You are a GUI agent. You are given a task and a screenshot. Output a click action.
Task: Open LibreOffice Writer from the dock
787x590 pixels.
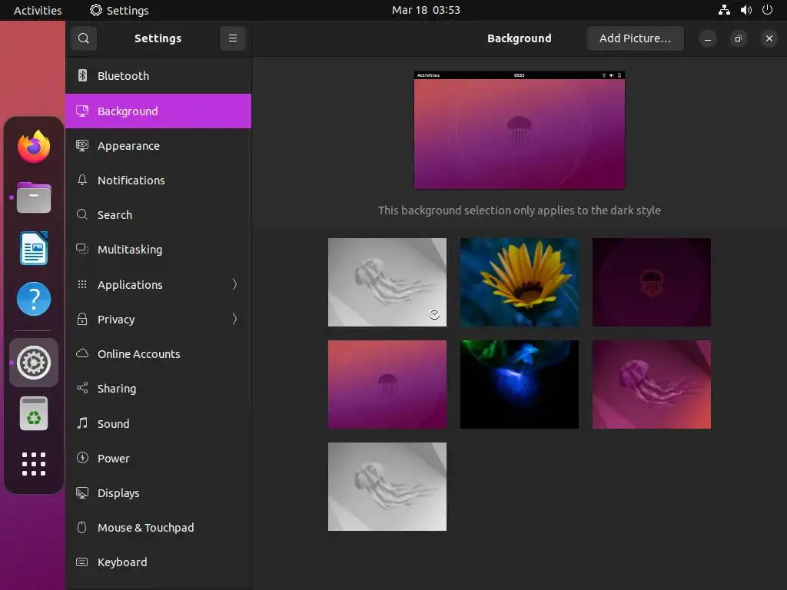coord(34,248)
